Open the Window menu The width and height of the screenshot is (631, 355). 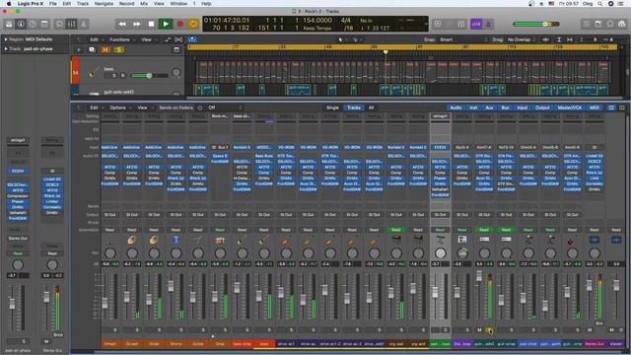[178, 4]
